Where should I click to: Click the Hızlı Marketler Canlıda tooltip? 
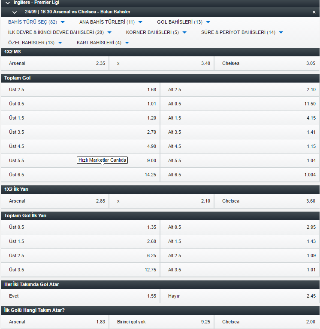(103, 160)
